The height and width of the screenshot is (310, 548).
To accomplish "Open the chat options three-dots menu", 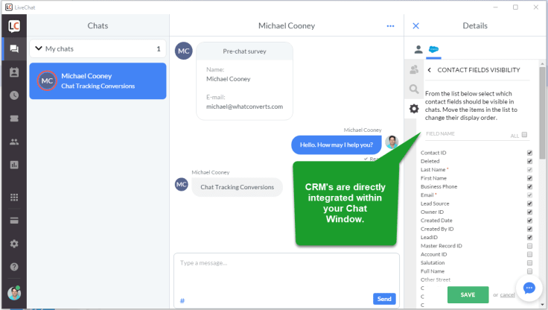I will click(x=390, y=26).
